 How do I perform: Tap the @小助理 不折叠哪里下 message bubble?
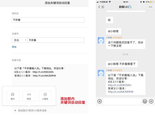tap(121, 64)
